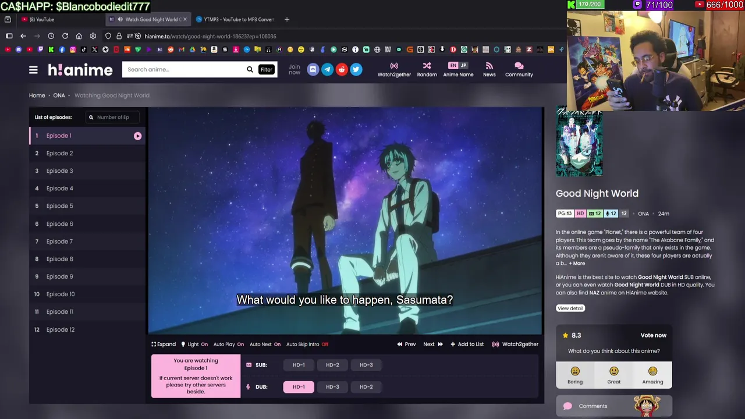Switch to YTMP3 YouTube to MP3 tab
The image size is (745, 419).
[x=235, y=19]
